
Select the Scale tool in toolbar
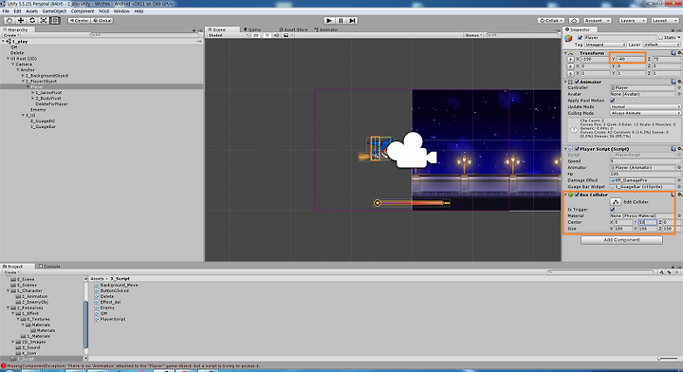[44, 21]
